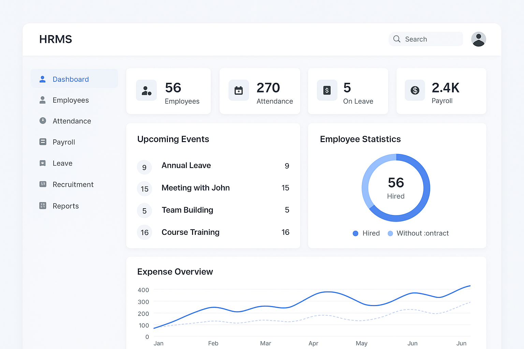The width and height of the screenshot is (524, 349).
Task: Click the Attendance card calendar icon
Action: [x=238, y=90]
